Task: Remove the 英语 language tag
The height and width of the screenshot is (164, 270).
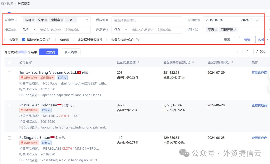Action: tap(216, 30)
